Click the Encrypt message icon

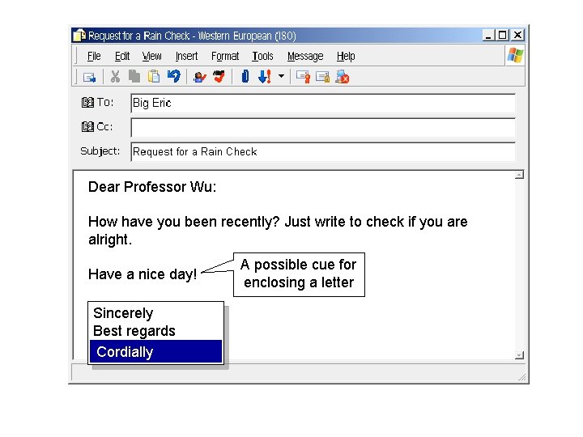[x=322, y=77]
